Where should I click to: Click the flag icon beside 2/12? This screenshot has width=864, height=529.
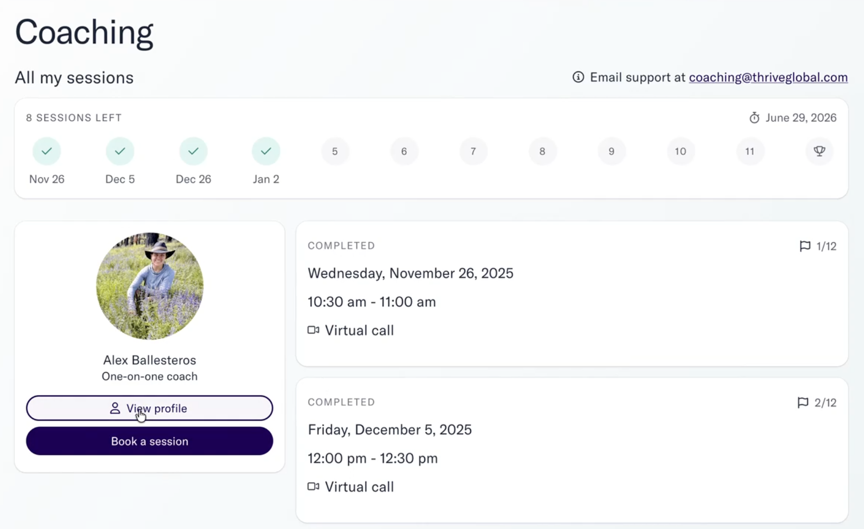tap(803, 403)
